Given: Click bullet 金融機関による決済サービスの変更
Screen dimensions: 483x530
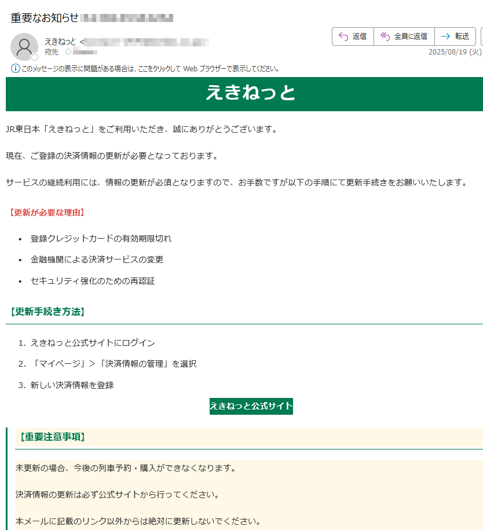Looking at the screenshot, I should pos(97,259).
